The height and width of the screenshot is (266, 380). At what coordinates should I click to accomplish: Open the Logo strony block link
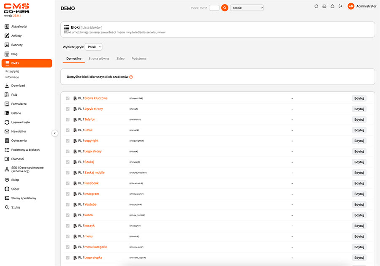point(93,152)
